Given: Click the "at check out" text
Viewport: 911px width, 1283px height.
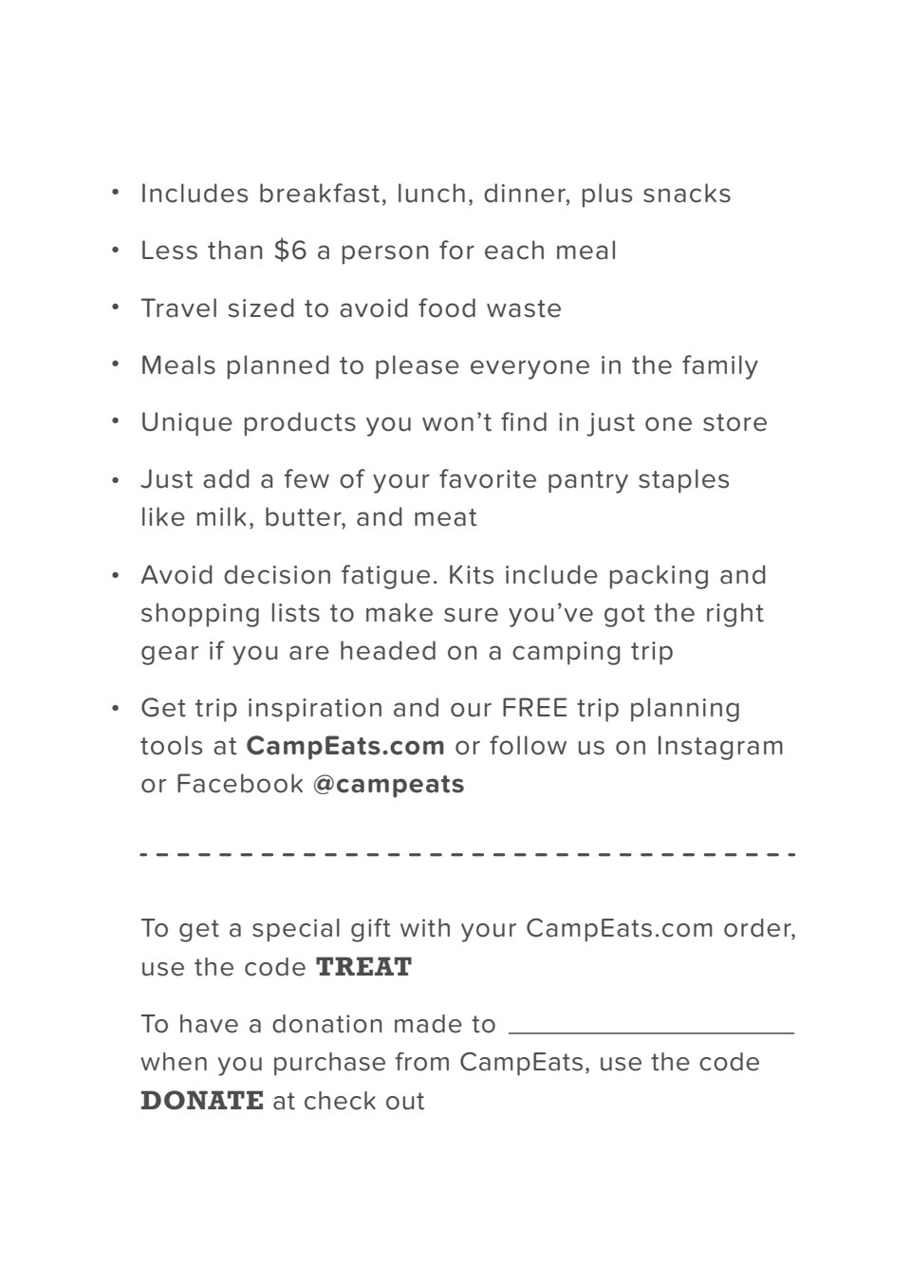Looking at the screenshot, I should point(348,1101).
